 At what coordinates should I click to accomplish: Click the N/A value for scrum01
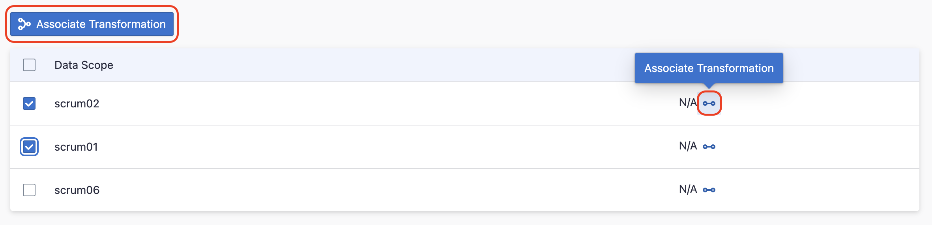[x=688, y=146]
